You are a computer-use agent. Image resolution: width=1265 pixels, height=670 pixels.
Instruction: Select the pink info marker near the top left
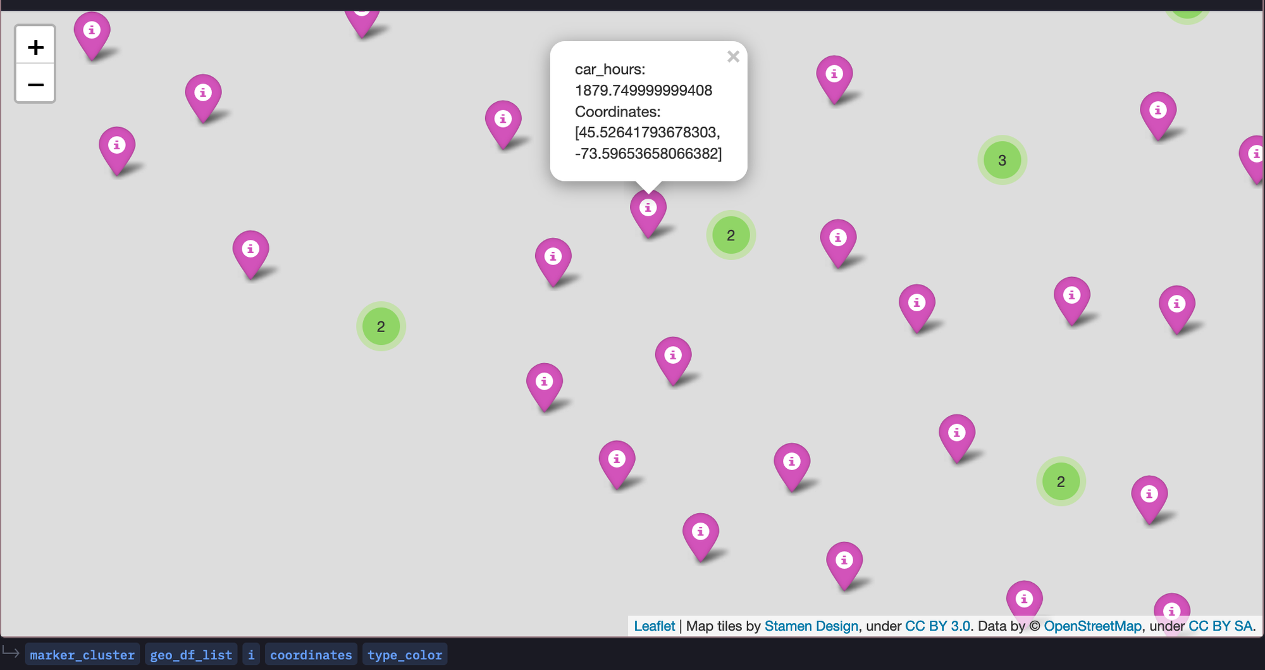point(92,29)
